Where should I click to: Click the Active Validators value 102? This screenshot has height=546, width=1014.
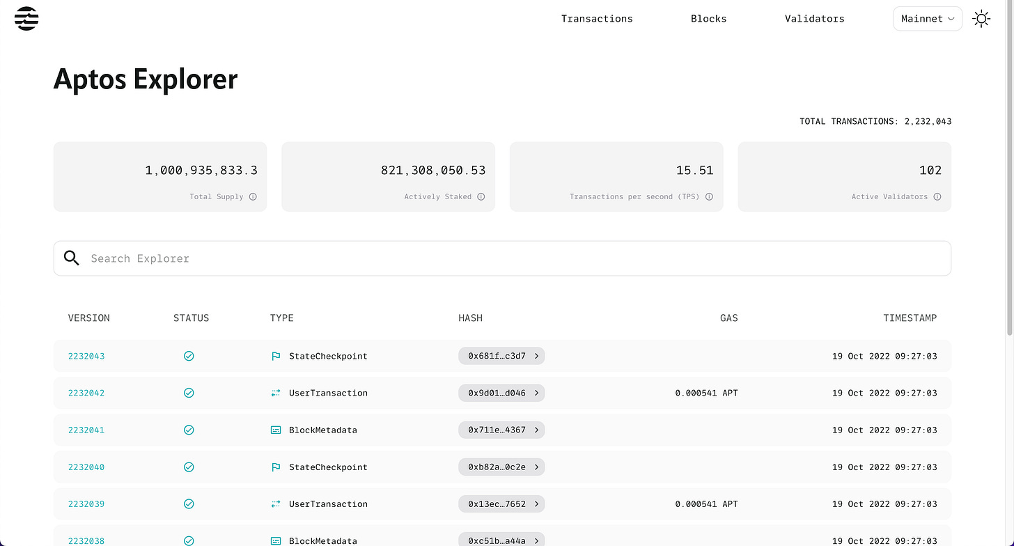(x=930, y=171)
